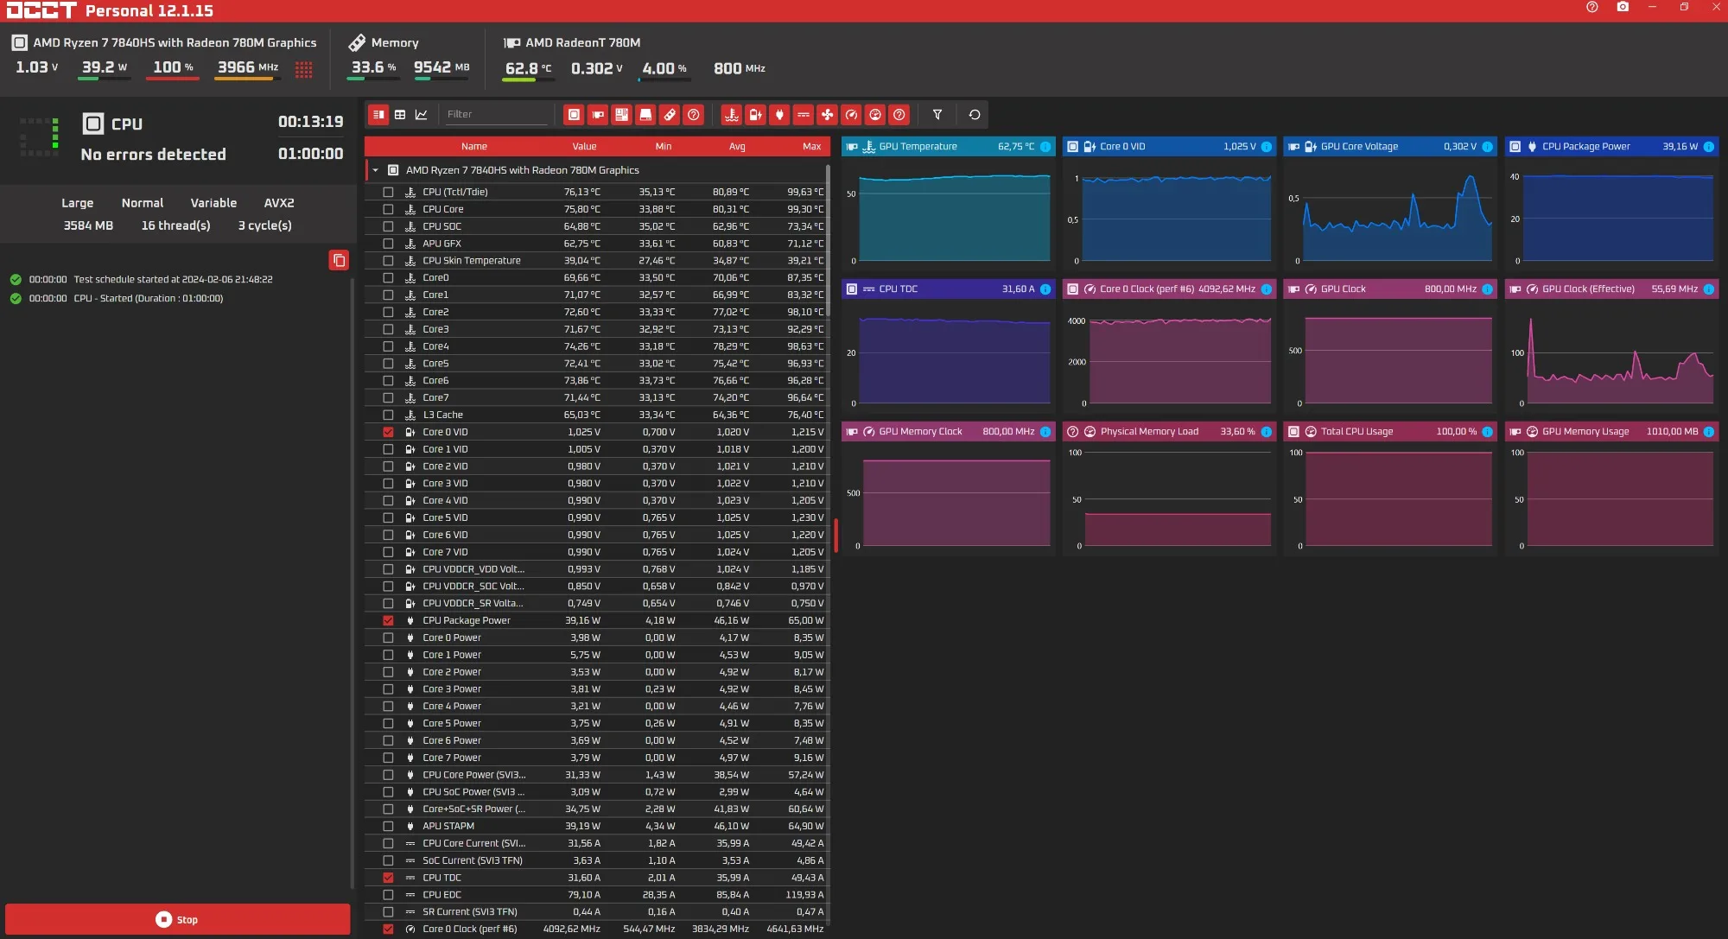Uncheck the Core 0 VID checkbox
The height and width of the screenshot is (939, 1728).
[x=388, y=432]
